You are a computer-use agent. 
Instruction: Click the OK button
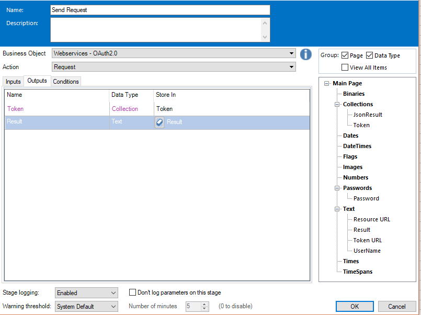point(355,307)
